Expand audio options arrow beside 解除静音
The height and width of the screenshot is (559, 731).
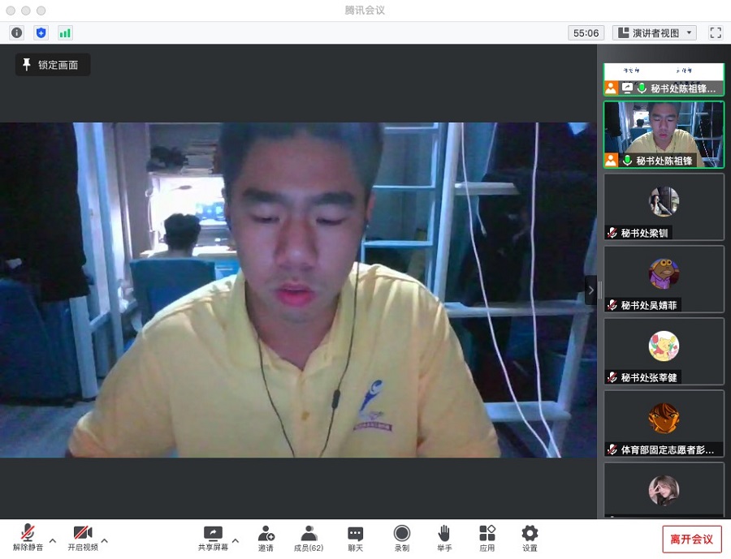click(53, 540)
